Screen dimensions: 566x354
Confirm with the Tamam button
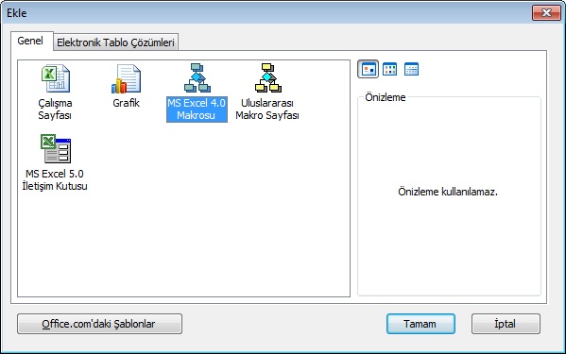coord(420,324)
